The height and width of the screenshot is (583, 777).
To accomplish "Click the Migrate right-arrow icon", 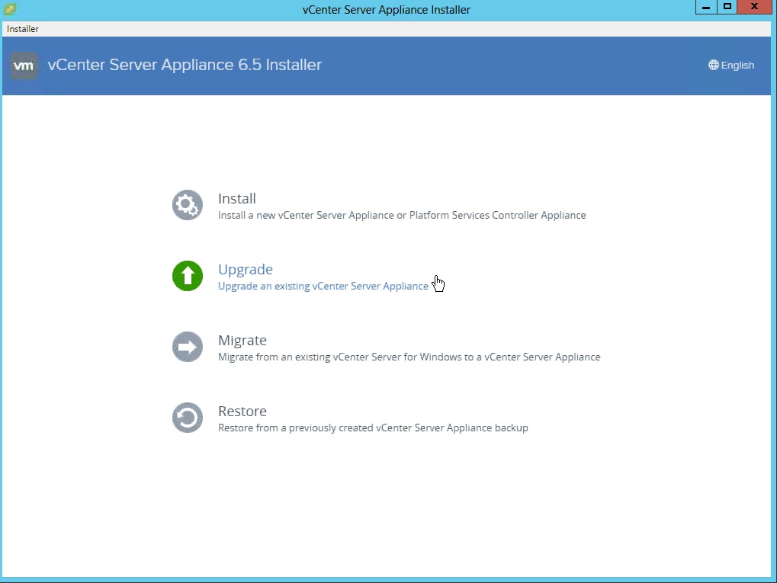I will tap(187, 347).
